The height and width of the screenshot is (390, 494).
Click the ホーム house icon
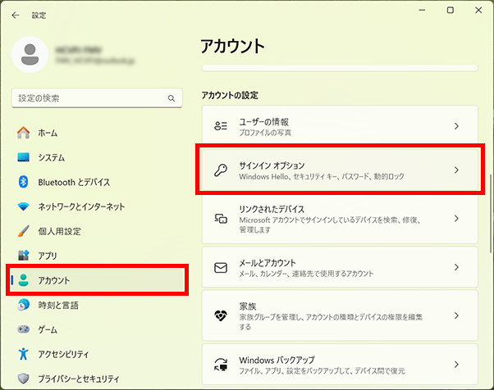click(x=24, y=133)
